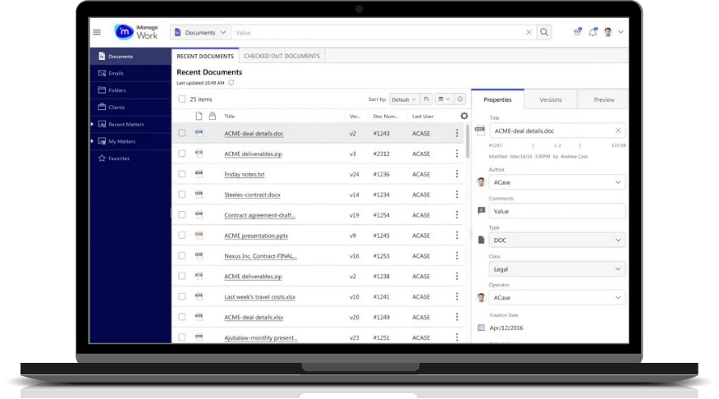Screen dimensions: 719x399
Task: Open ACME presentation.pptx link
Action: pyautogui.click(x=256, y=236)
